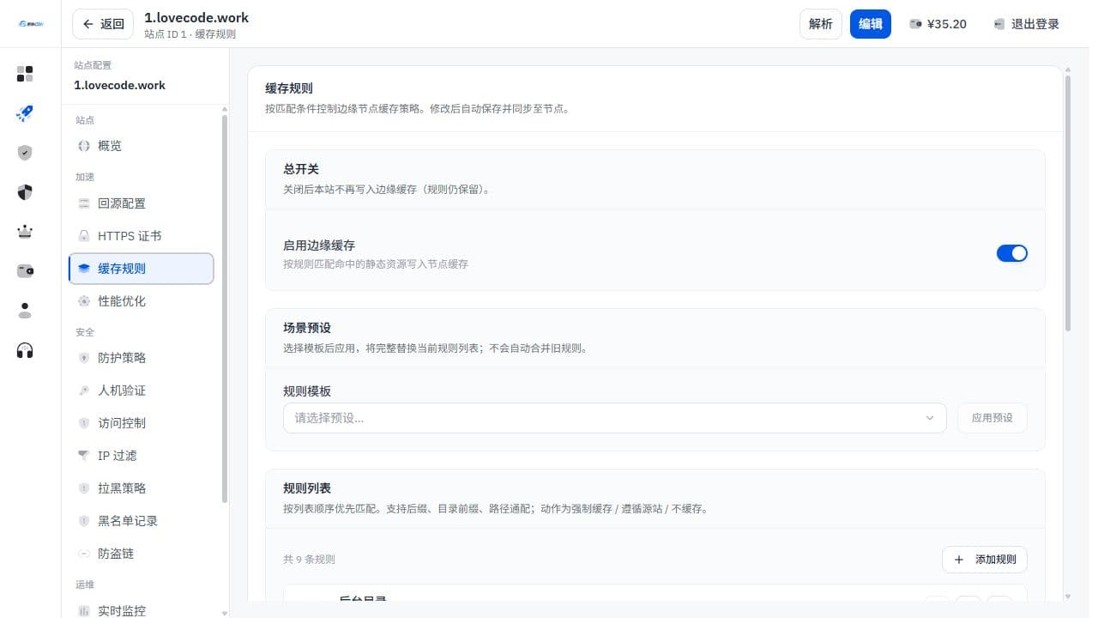Click the 退出登录 logout link
Image resolution: width=1098 pixels, height=618 pixels.
tap(1027, 24)
